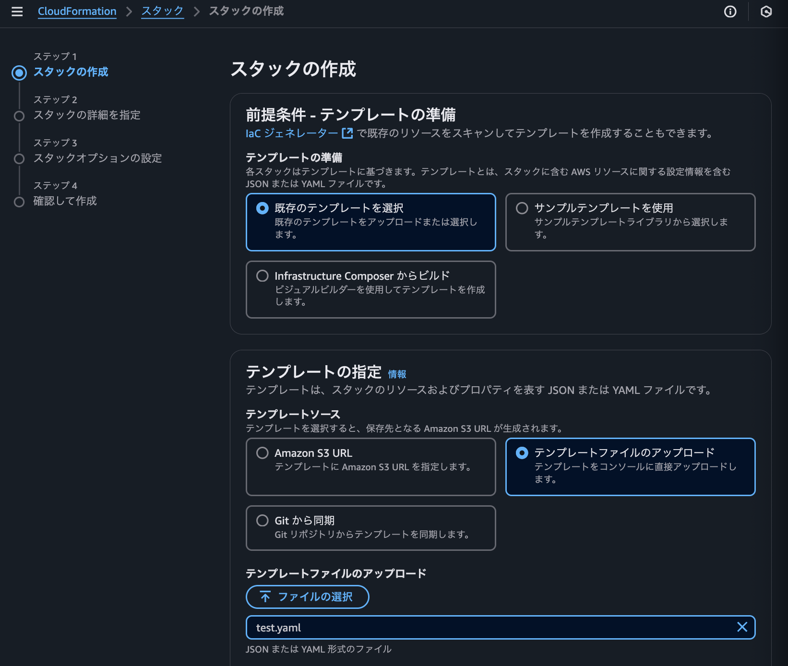This screenshot has width=788, height=666.
Task: Open the navigation hamburger menu
Action: click(17, 12)
